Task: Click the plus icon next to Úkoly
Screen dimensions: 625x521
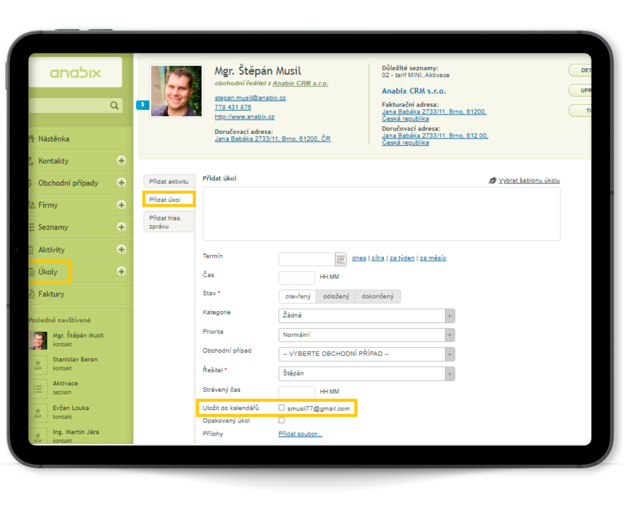Action: point(121,271)
